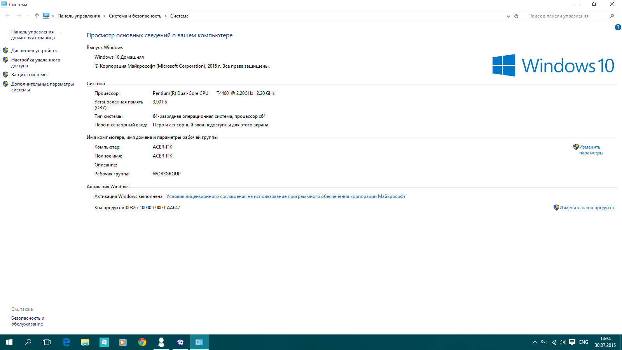The height and width of the screenshot is (350, 622).
Task: Click the Windows 10 logo
Action: (553, 65)
